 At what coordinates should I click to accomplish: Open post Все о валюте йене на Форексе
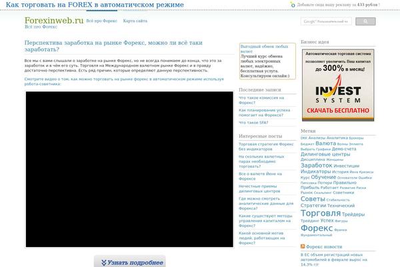tap(260, 176)
